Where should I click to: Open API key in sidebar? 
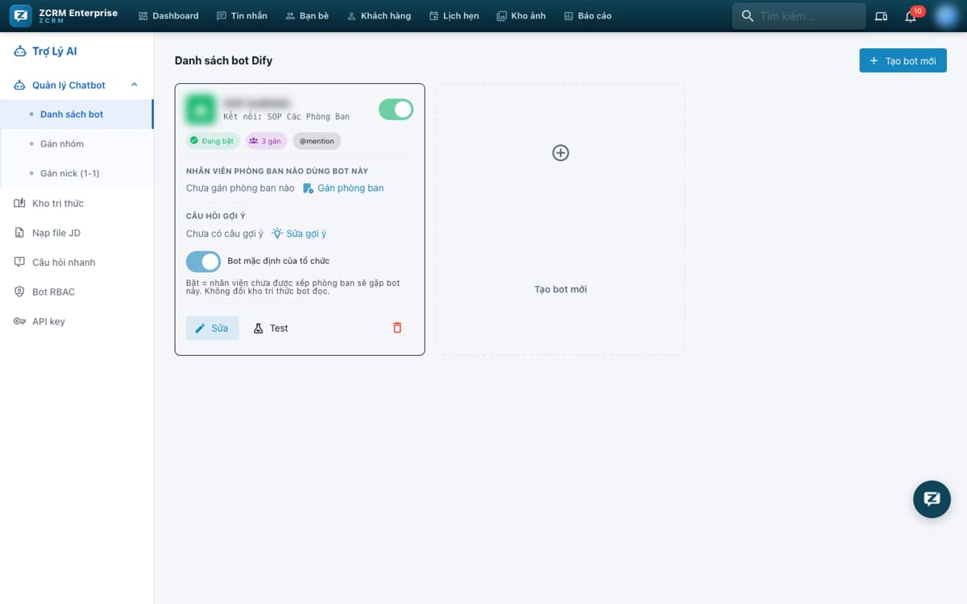(x=77, y=321)
